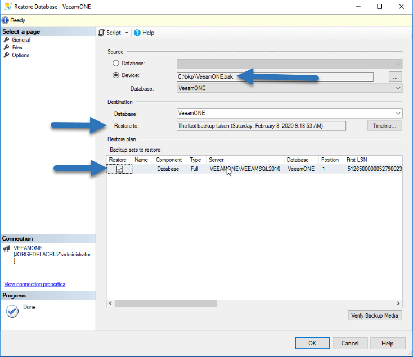The image size is (413, 357).
Task: Click the toolbar Help question-mark icon
Action: click(x=137, y=33)
